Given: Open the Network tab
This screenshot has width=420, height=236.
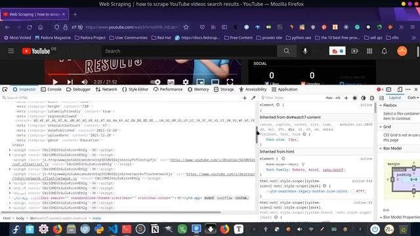Looking at the screenshot, I should coord(106,89).
